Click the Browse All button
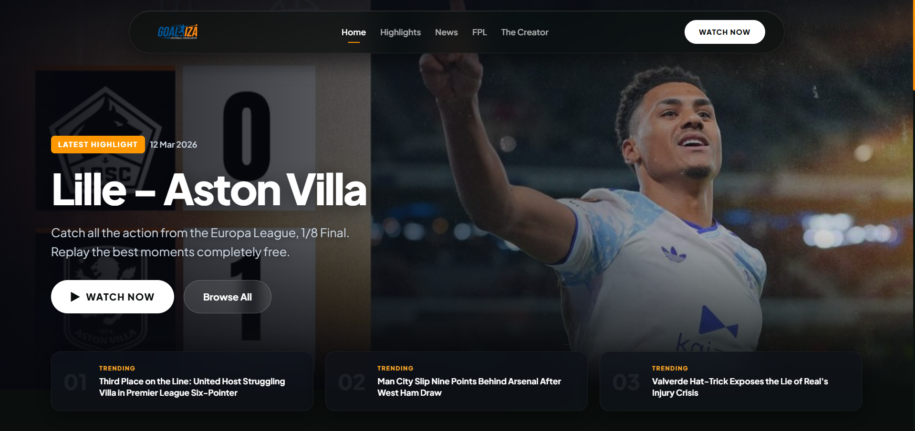Screen dimensions: 915x431 [x=228, y=297]
